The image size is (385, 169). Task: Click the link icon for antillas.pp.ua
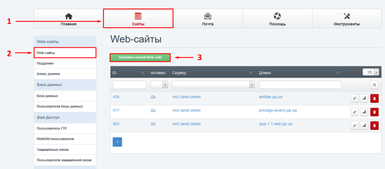pyautogui.click(x=354, y=98)
